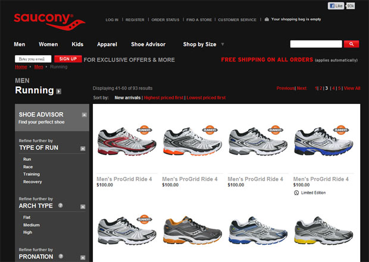Open the orange-sole ProGrid Ride 4 shoe image

pyautogui.click(x=192, y=141)
